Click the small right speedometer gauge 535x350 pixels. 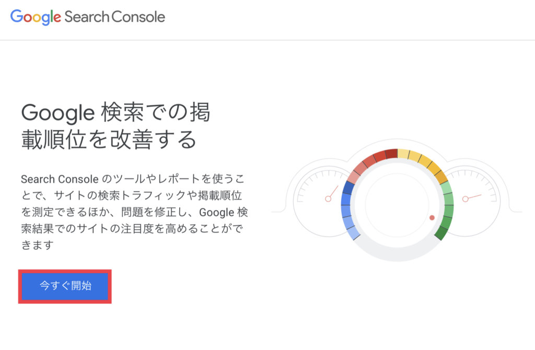476,197
